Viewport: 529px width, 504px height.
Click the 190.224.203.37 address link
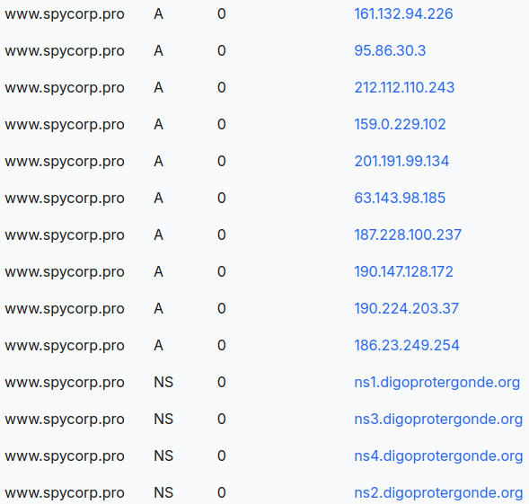pyautogui.click(x=406, y=308)
